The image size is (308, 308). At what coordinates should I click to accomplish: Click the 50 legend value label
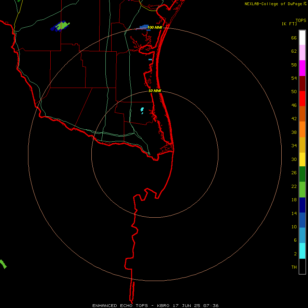click(294, 91)
